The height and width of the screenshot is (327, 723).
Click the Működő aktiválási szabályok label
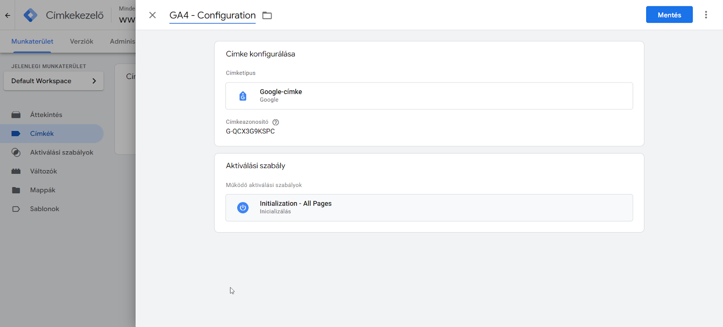[263, 185]
